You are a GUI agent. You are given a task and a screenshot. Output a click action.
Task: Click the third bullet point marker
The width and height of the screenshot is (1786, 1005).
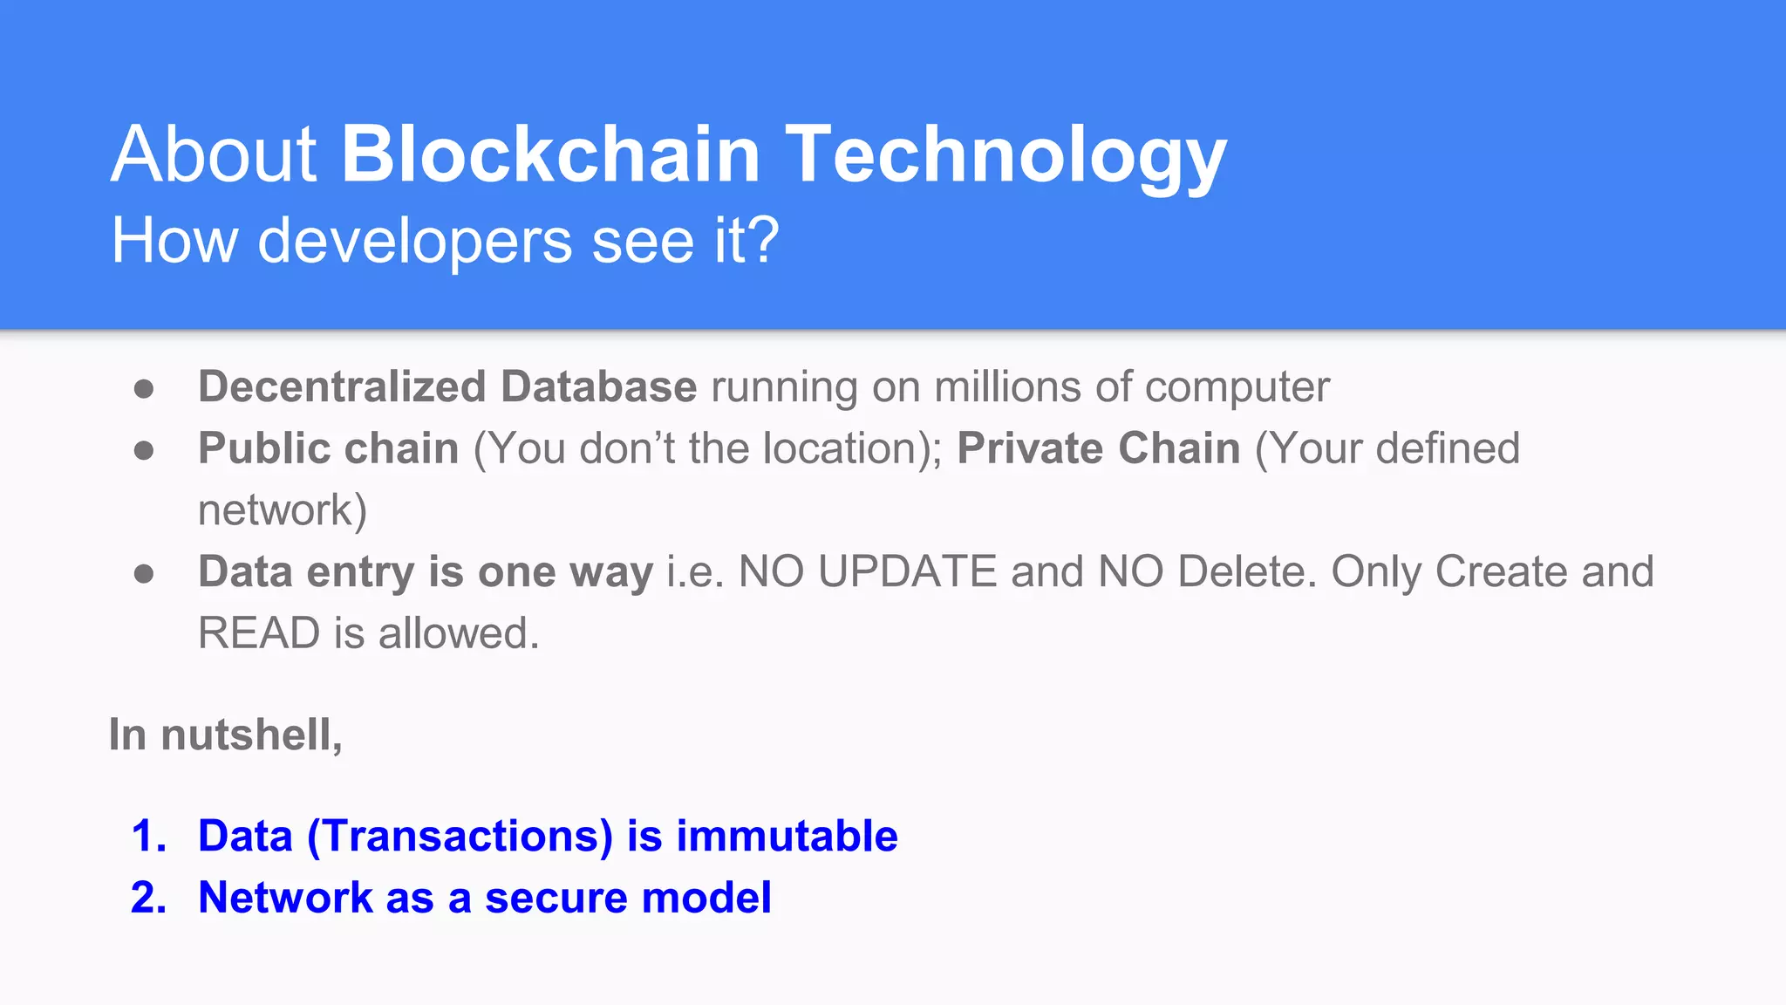[x=144, y=574]
